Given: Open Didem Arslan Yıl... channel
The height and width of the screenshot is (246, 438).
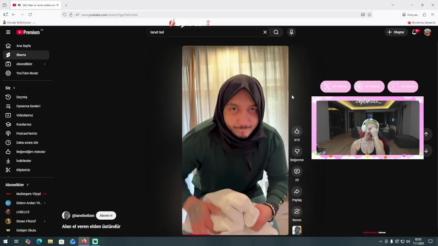Looking at the screenshot, I should coord(26,203).
